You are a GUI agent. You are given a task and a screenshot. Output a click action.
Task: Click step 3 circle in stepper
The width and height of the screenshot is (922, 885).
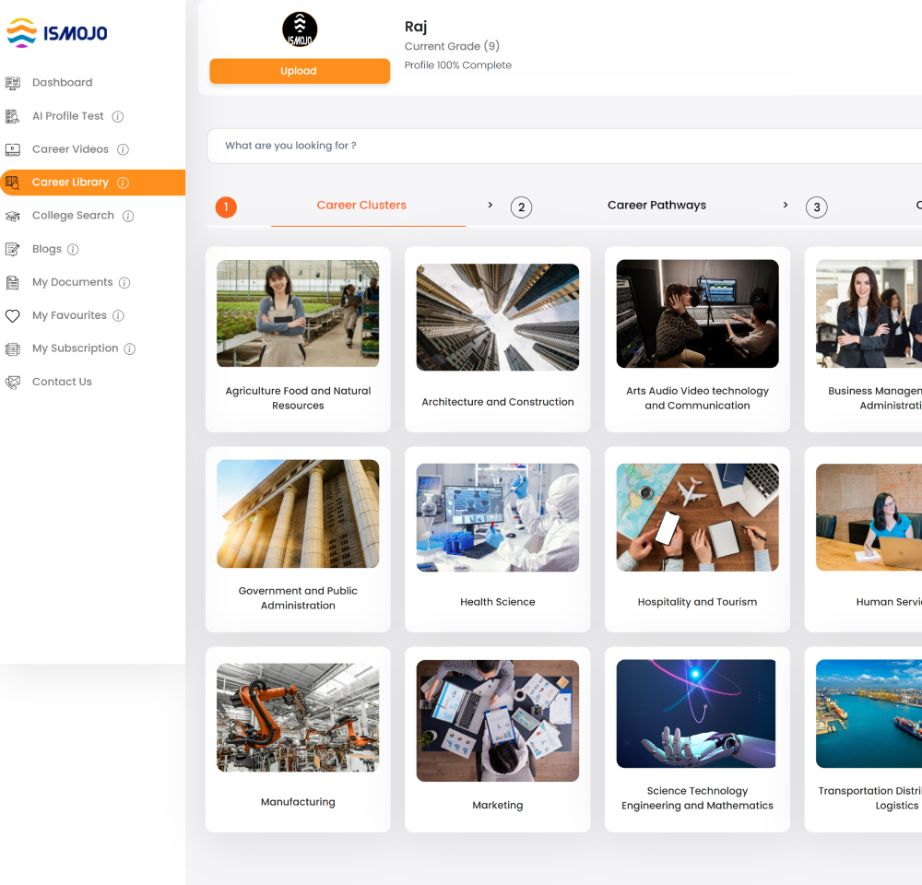point(816,207)
